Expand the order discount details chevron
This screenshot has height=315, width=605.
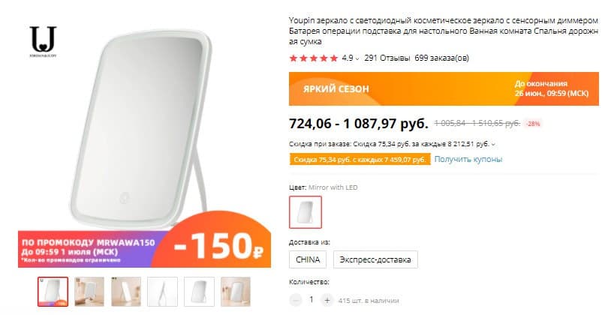click(x=493, y=144)
